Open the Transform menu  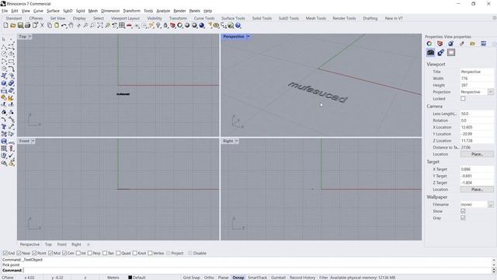pyautogui.click(x=131, y=11)
